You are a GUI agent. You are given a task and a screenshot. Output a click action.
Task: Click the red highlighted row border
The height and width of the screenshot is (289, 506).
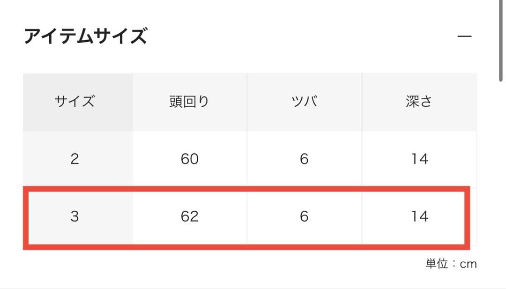(244, 246)
